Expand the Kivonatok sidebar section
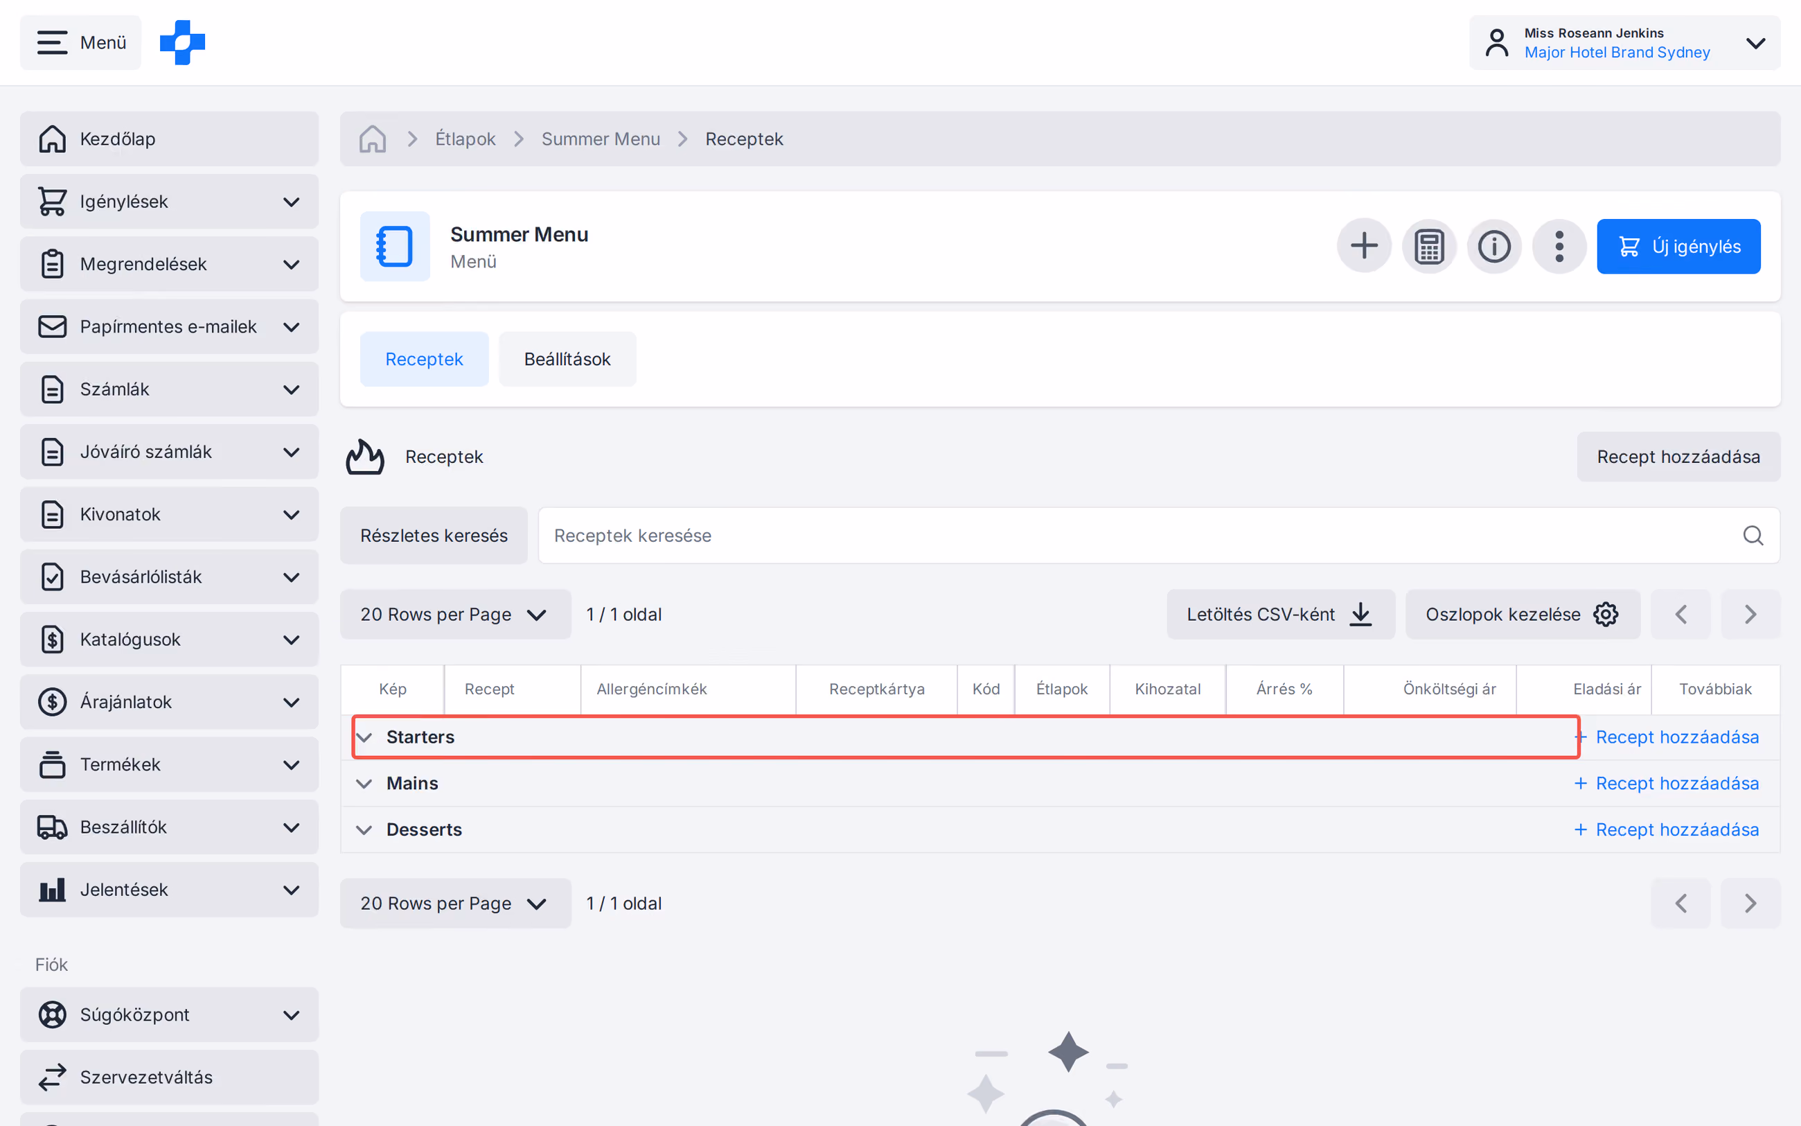Screen dimensions: 1801x1126 click(169, 514)
